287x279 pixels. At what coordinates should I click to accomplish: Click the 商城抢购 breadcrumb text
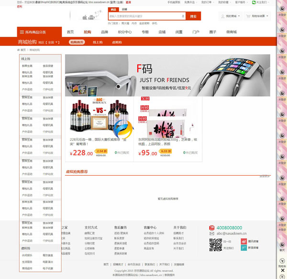coord(34,50)
